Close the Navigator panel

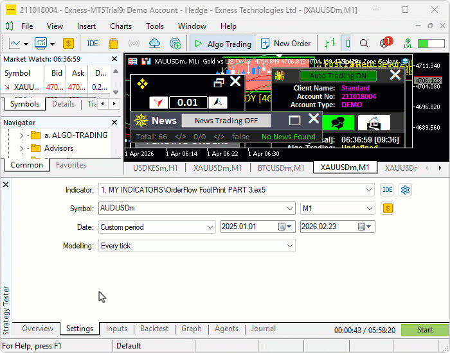pos(114,123)
